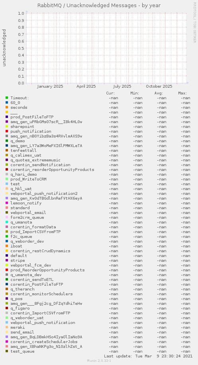Click the webportal_push_notification2 label

44,193
